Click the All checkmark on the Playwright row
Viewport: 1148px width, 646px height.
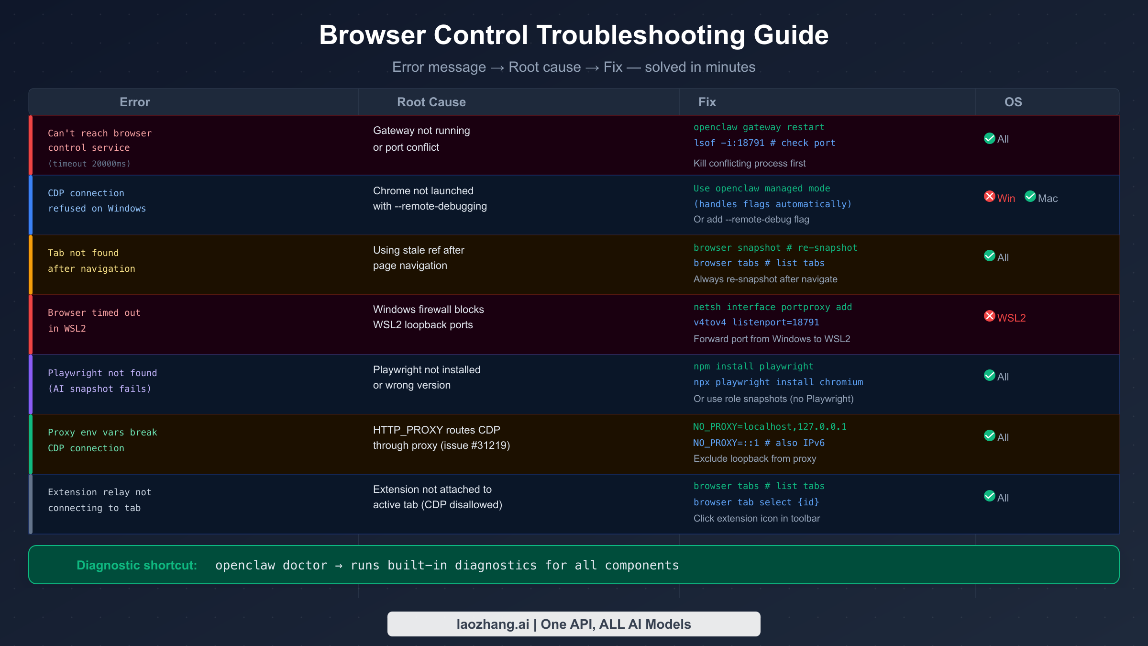point(989,376)
